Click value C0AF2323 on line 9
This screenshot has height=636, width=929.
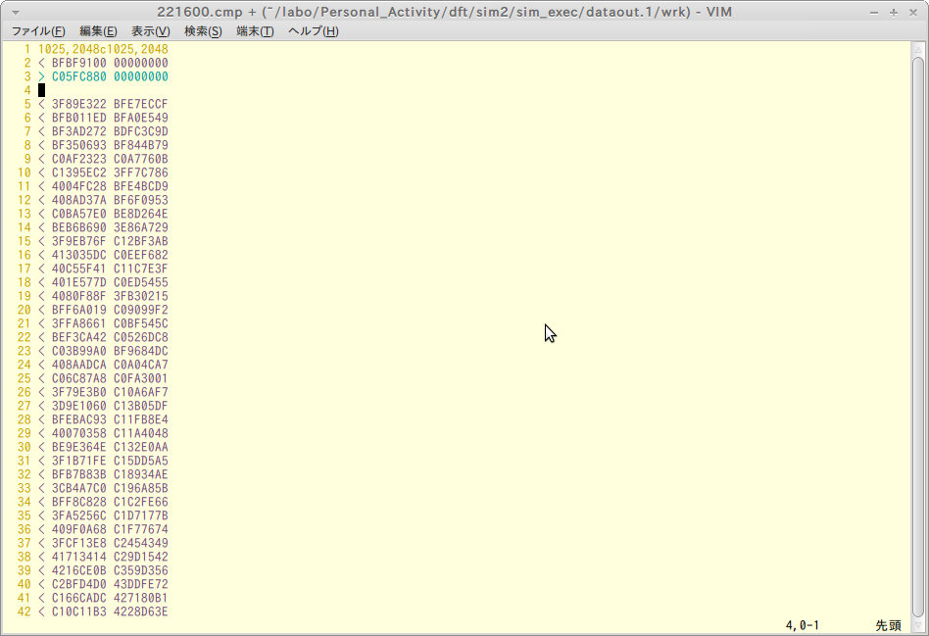coord(79,159)
